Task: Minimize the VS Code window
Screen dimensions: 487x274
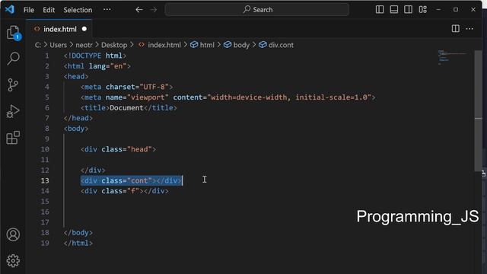Action: point(438,10)
